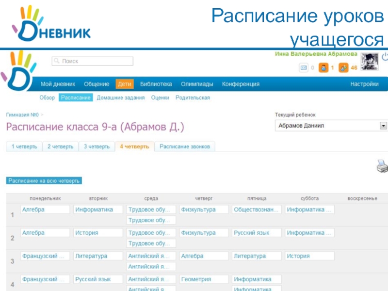The width and height of the screenshot is (388, 291).
Task: Open the user name Инна Валерьевна Абрамова
Action: [x=316, y=54]
